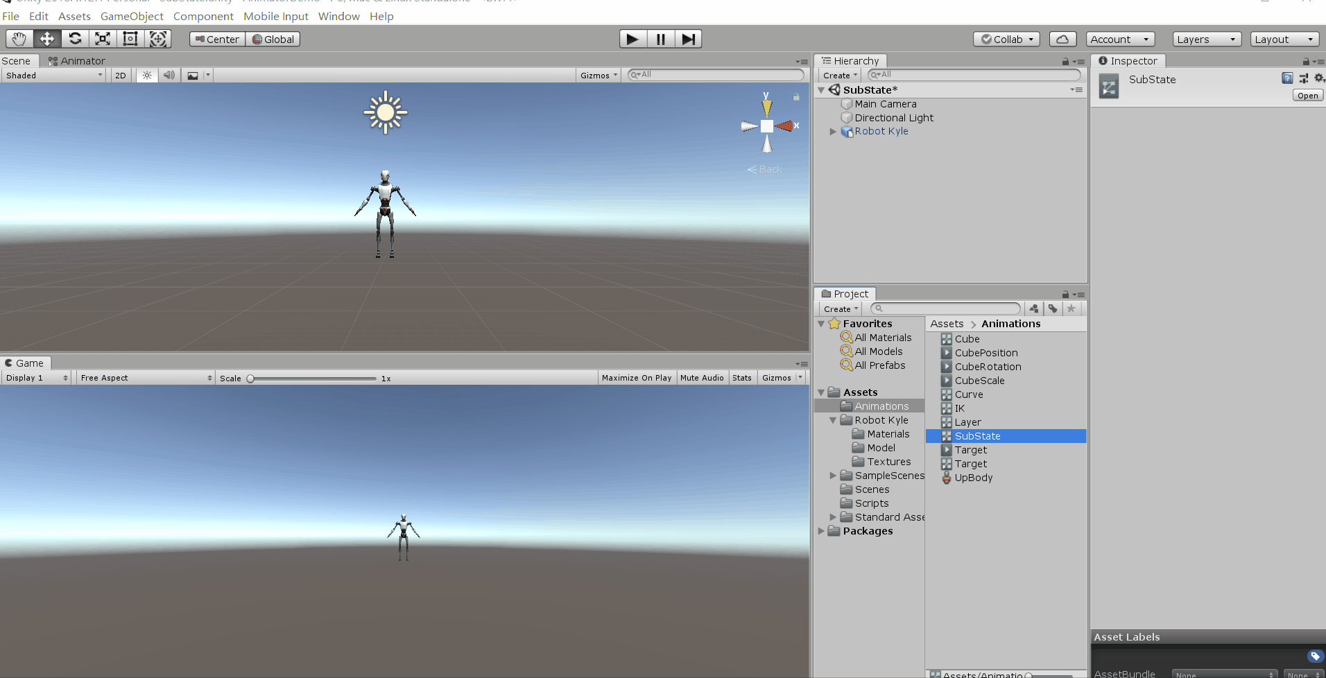Expand the SampleScenes folder
The height and width of the screenshot is (678, 1326).
click(x=833, y=476)
